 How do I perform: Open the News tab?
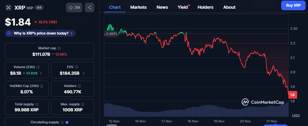pyautogui.click(x=162, y=7)
